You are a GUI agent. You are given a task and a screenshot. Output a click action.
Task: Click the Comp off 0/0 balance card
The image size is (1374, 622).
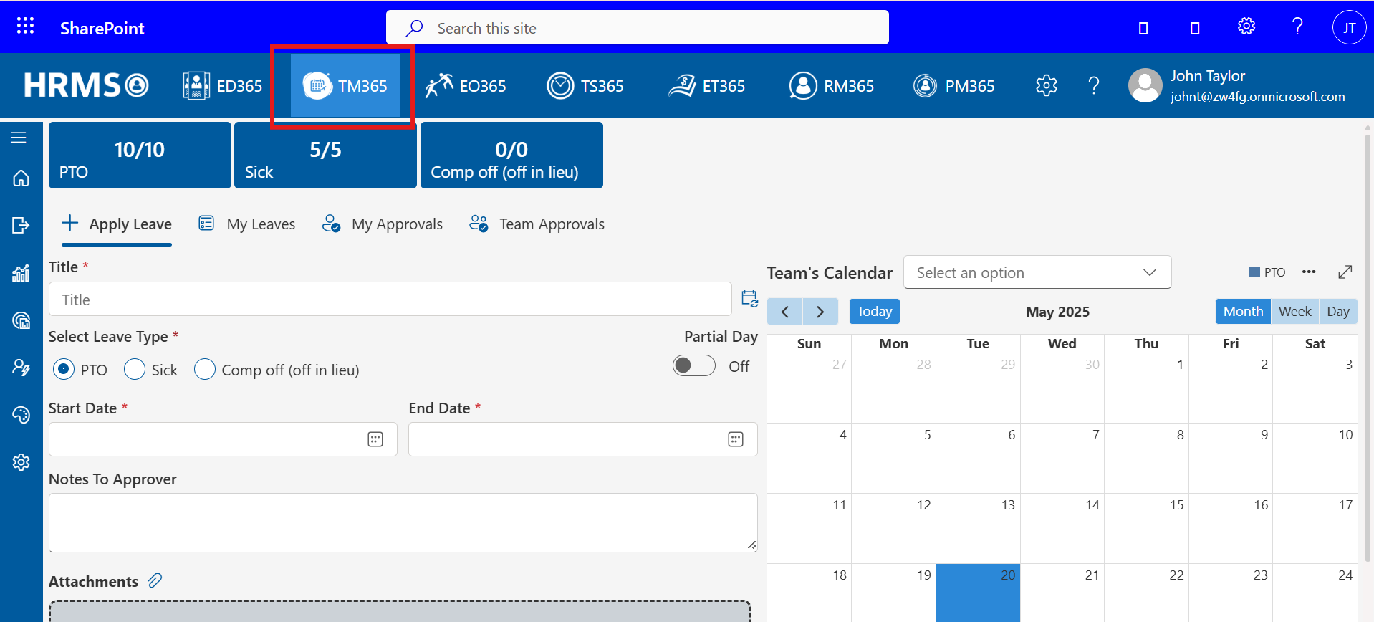coord(511,155)
